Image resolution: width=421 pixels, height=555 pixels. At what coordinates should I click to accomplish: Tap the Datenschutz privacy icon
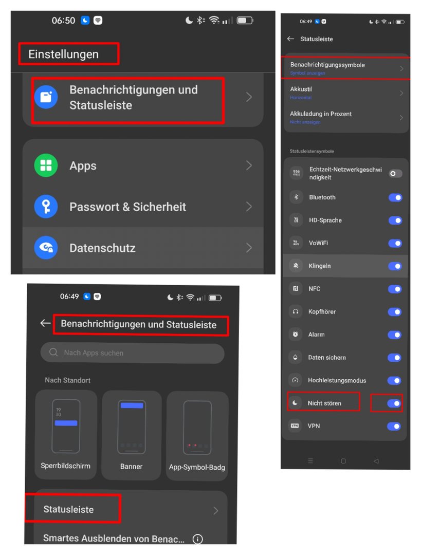tap(46, 247)
